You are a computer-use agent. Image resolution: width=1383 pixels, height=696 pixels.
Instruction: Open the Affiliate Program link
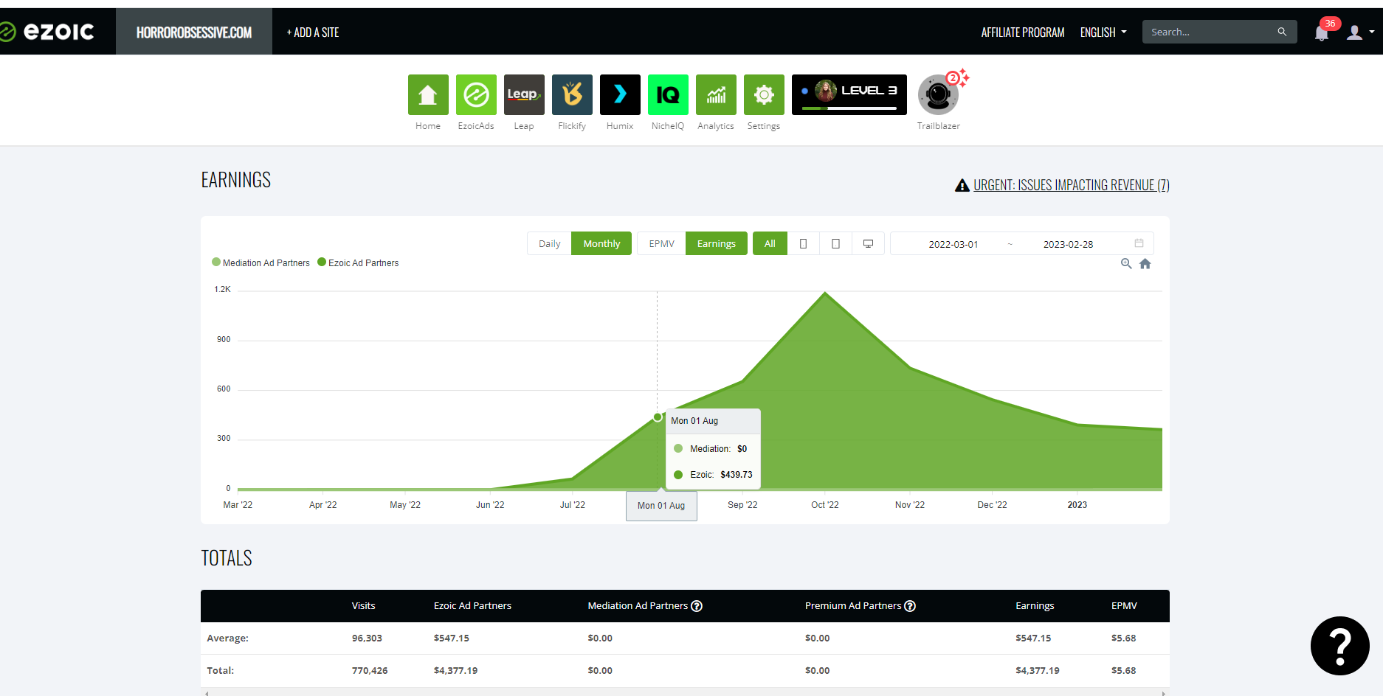pos(1022,32)
